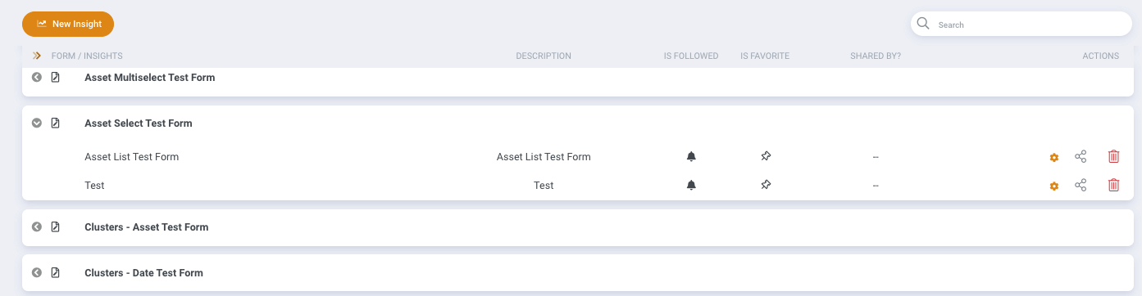
Task: Click form document icon of Asset Select Test Form
Action: (56, 123)
